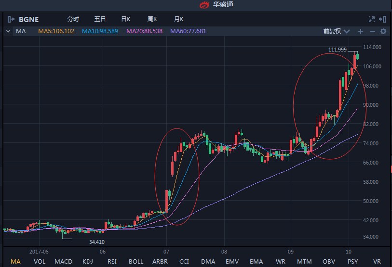Image resolution: width=392 pixels, height=267 pixels.
Task: Open the 前复权 adjustment dropdown
Action: pos(335,31)
